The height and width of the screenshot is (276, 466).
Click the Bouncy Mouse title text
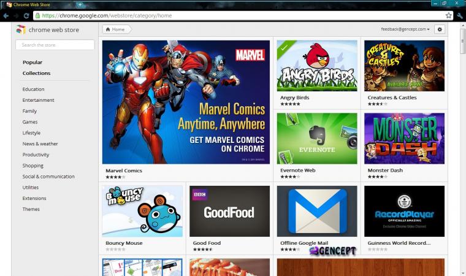coord(124,243)
